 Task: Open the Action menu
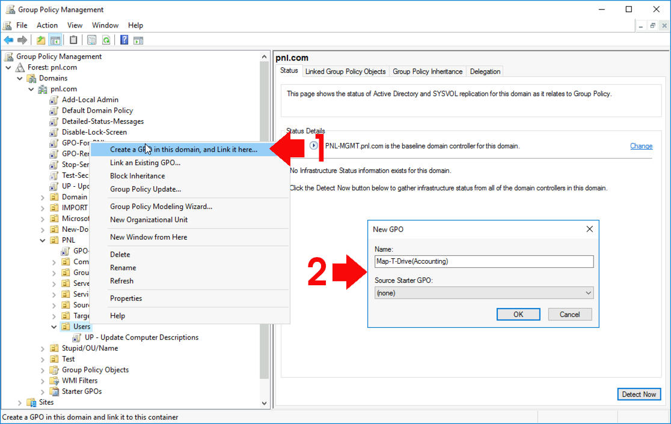tap(47, 25)
